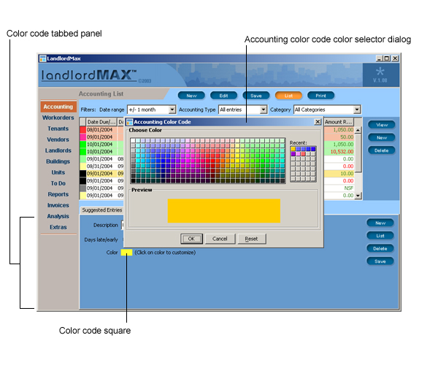Click gray color marker in list
Screen dimensions: 438x365
coord(82,188)
